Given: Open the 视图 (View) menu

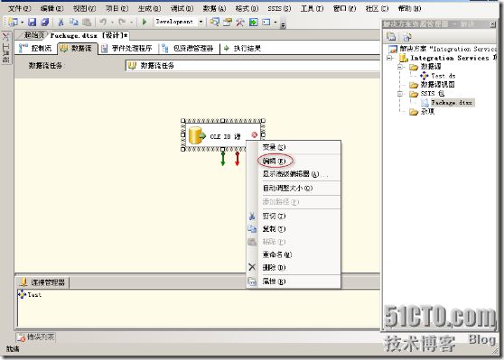Looking at the screenshot, I should coord(85,8).
